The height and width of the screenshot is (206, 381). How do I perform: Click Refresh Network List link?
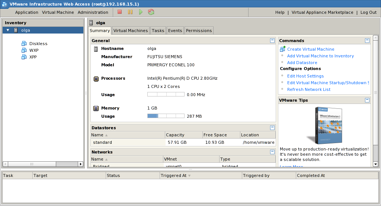pos(308,89)
